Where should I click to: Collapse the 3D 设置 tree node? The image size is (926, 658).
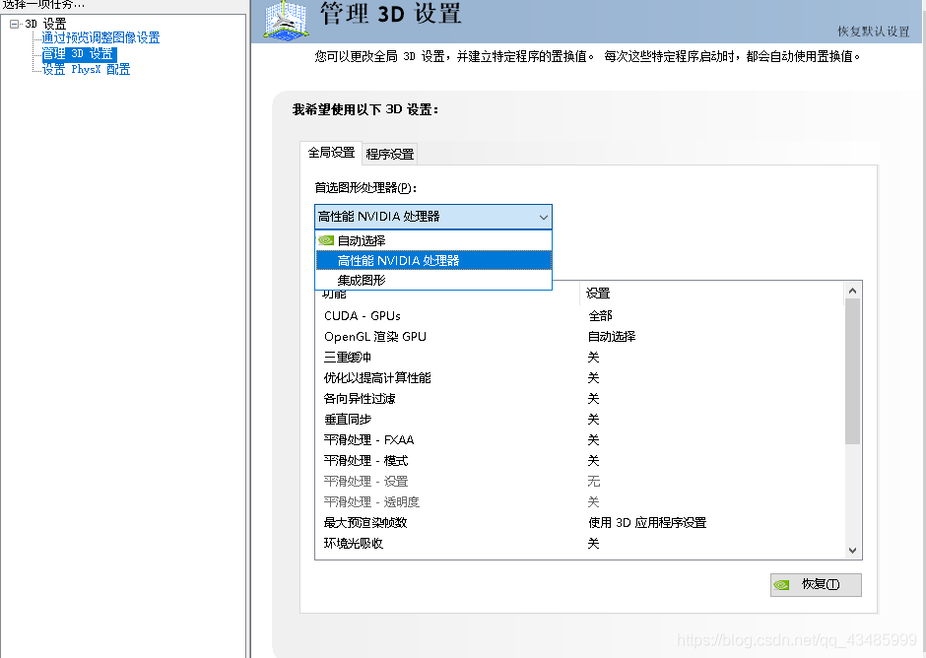coord(14,25)
